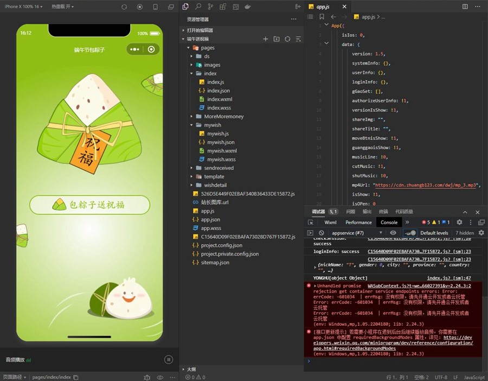This screenshot has width=488, height=381.
Task: Click the new folder icon in the explorer header
Action: point(277,39)
